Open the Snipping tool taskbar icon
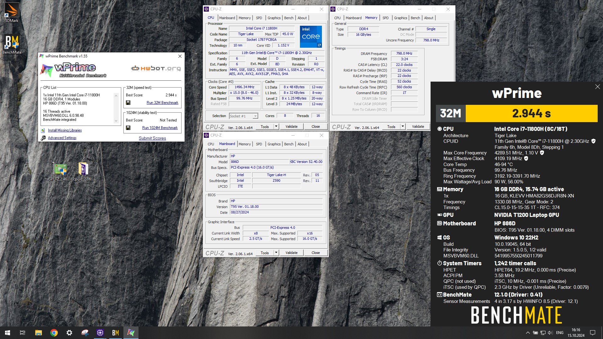Viewport: 603px width, 339px height. pos(85,333)
